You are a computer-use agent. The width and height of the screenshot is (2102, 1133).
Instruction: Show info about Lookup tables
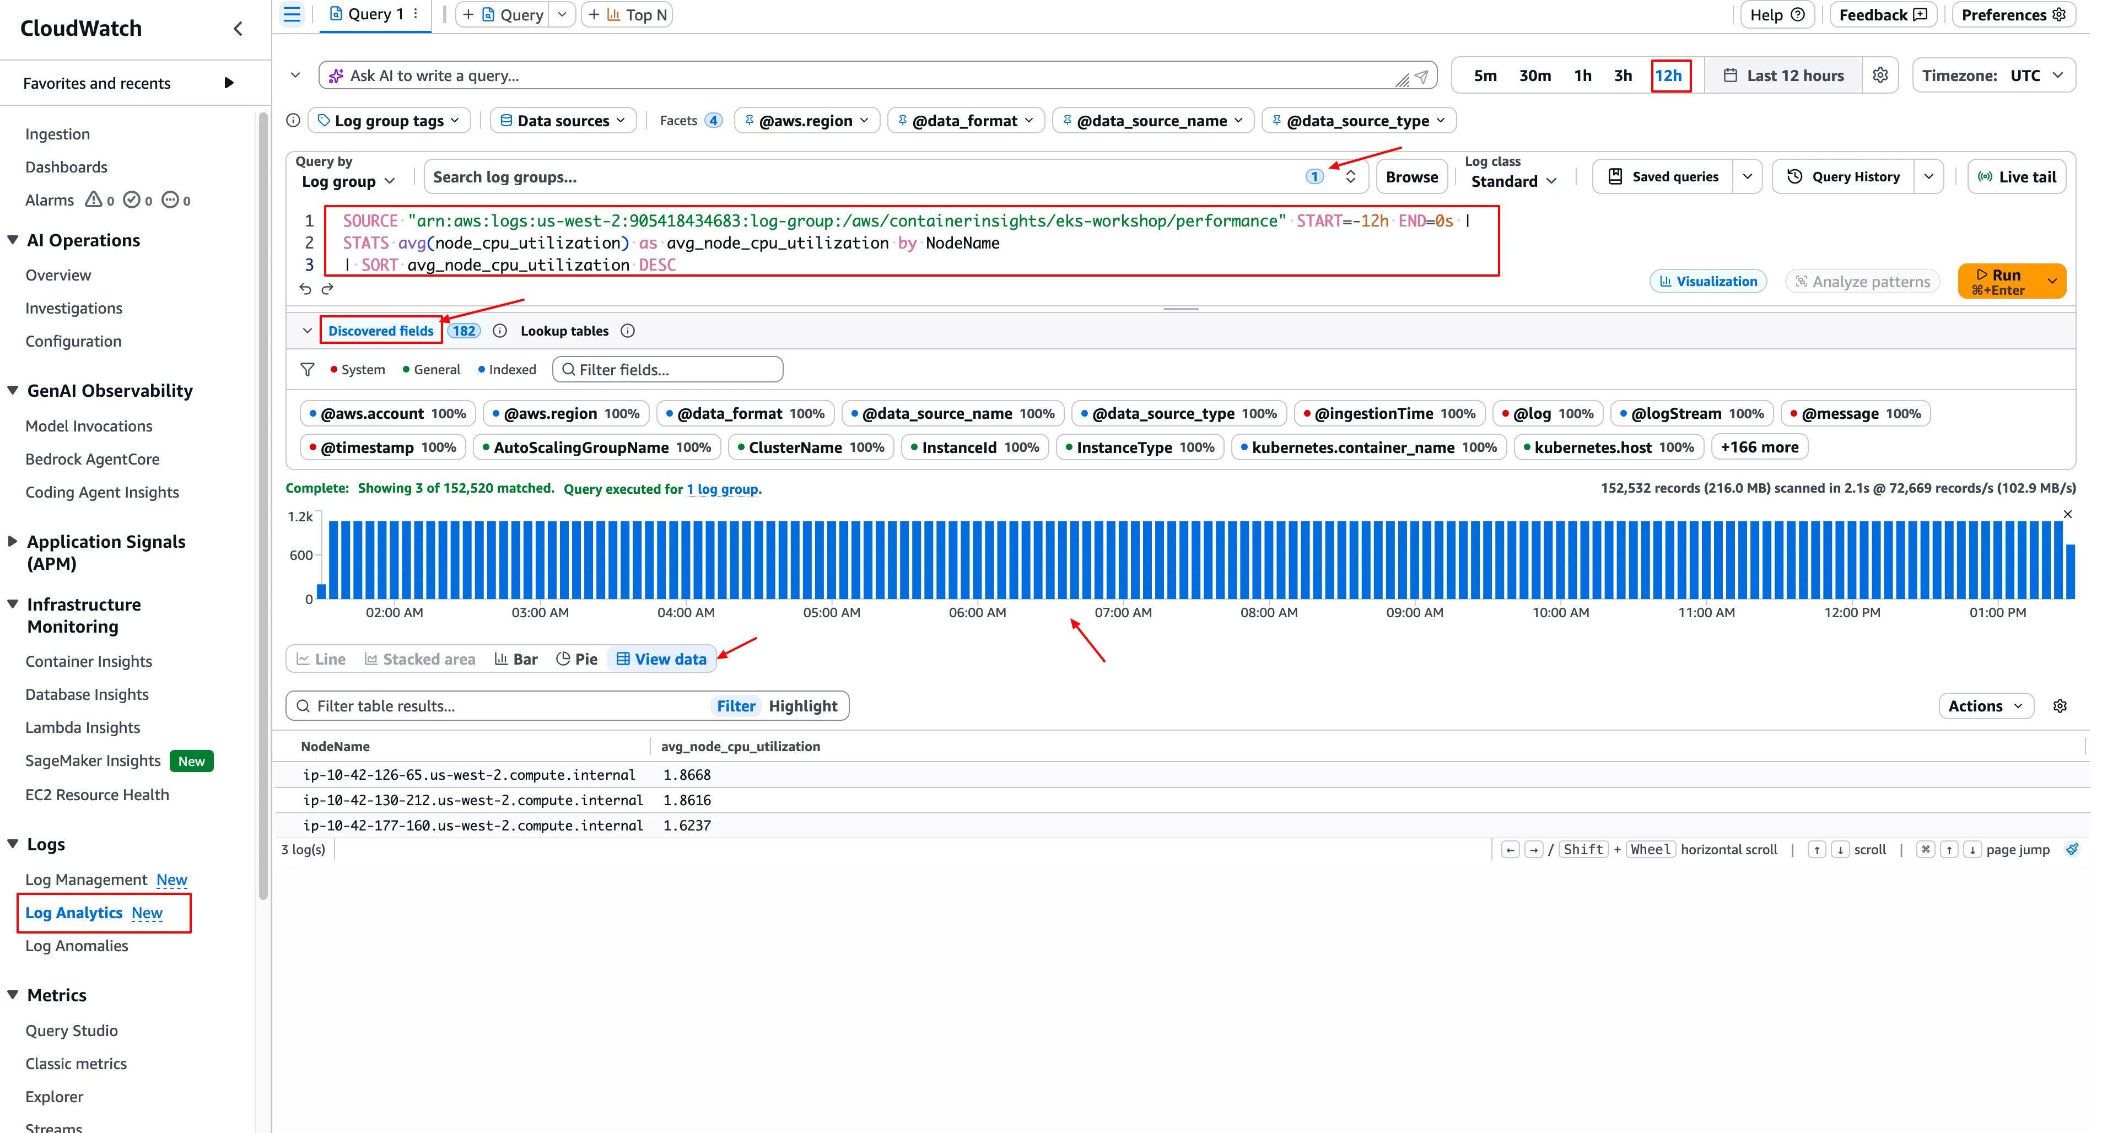point(628,330)
